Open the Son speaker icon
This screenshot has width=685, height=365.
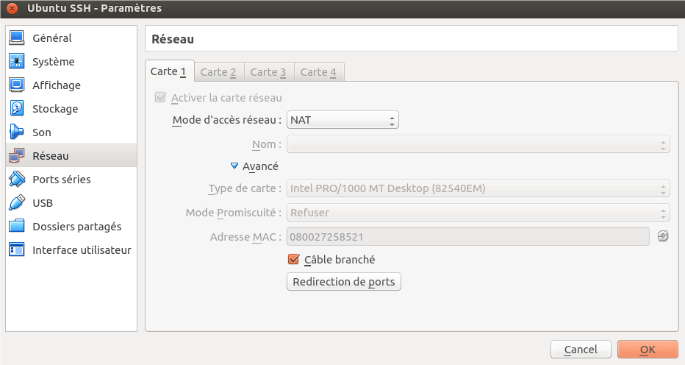pos(17,132)
